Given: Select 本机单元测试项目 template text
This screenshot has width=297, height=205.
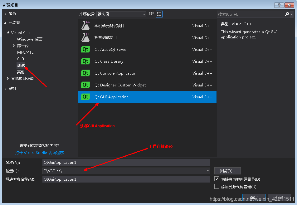Looking at the screenshot, I should tap(109, 26).
